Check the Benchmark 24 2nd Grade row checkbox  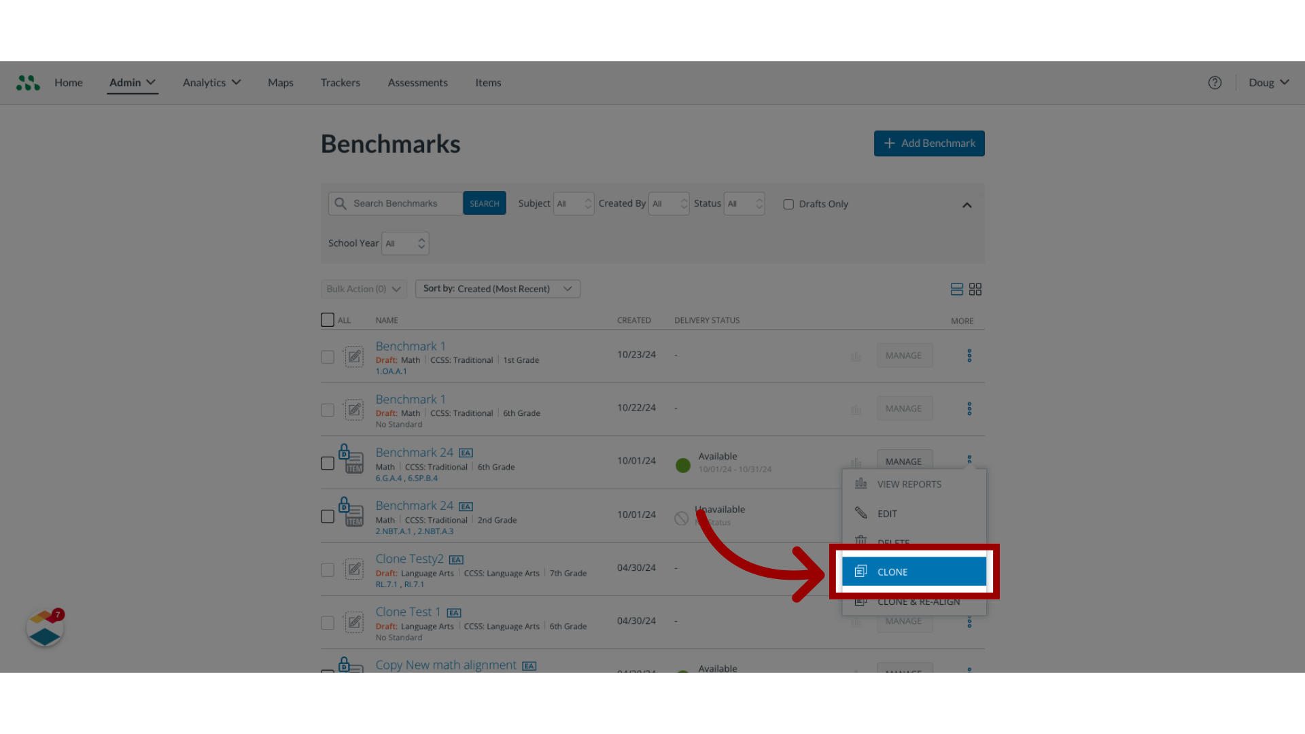[x=327, y=517]
